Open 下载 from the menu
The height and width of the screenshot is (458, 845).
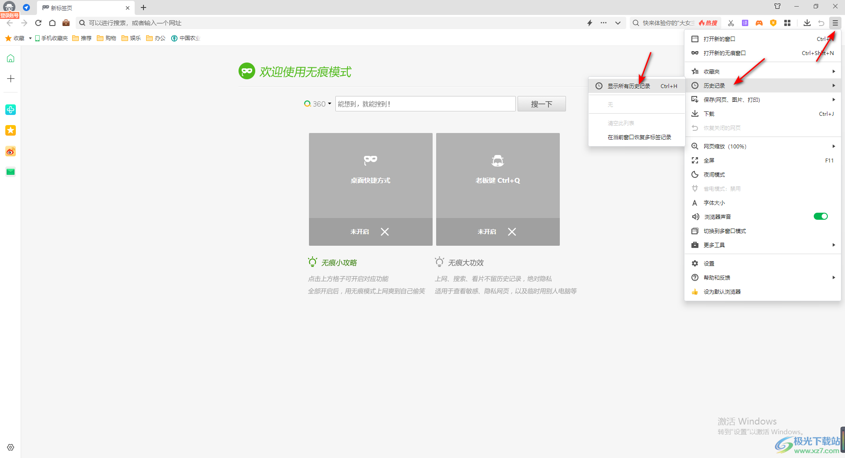click(763, 114)
